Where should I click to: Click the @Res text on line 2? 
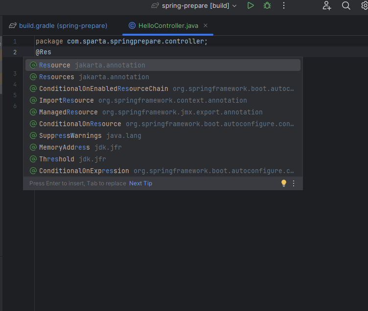tap(44, 52)
